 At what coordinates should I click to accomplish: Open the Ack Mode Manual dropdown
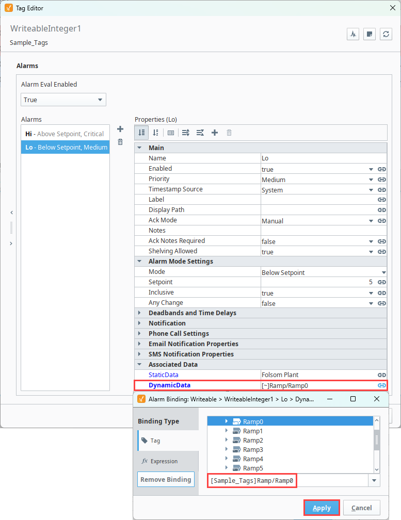(371, 221)
